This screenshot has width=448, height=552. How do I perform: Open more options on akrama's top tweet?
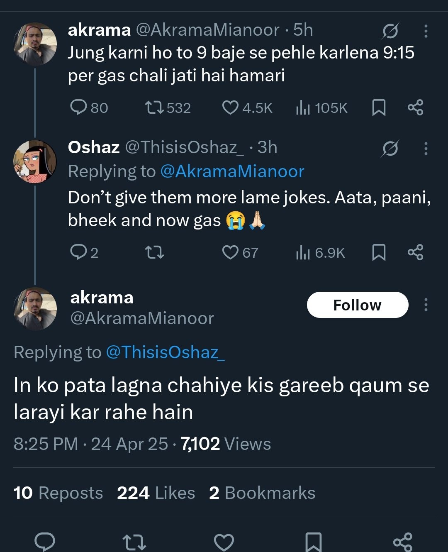[x=426, y=31]
